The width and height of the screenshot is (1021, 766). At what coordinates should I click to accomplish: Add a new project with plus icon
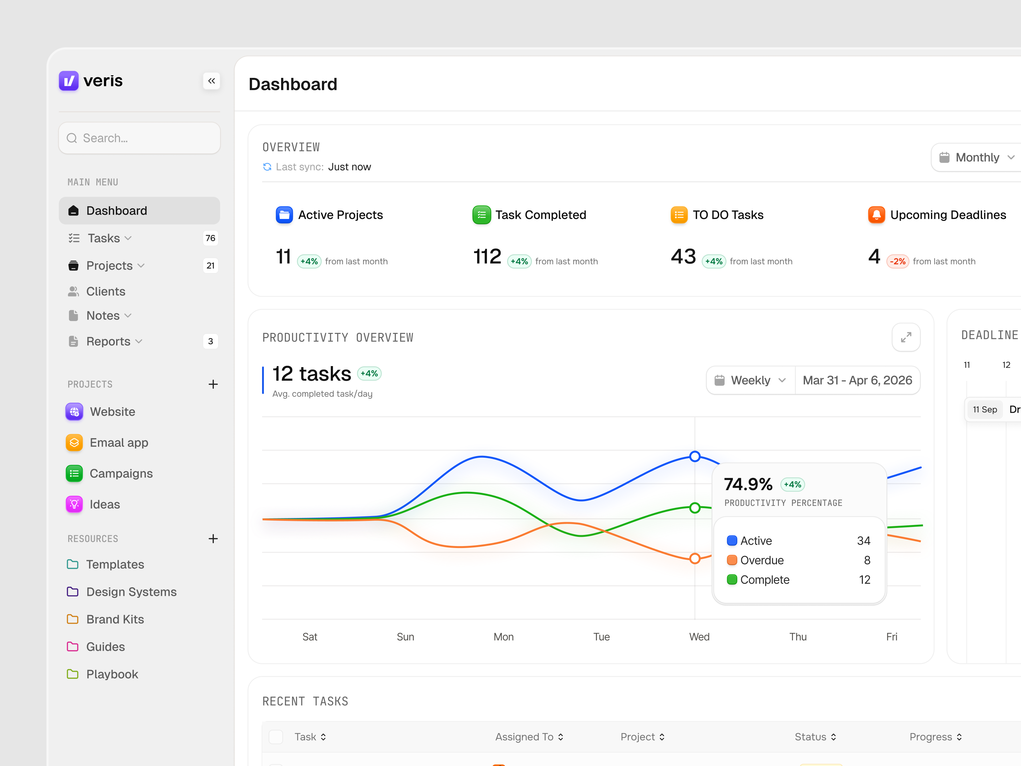[213, 384]
